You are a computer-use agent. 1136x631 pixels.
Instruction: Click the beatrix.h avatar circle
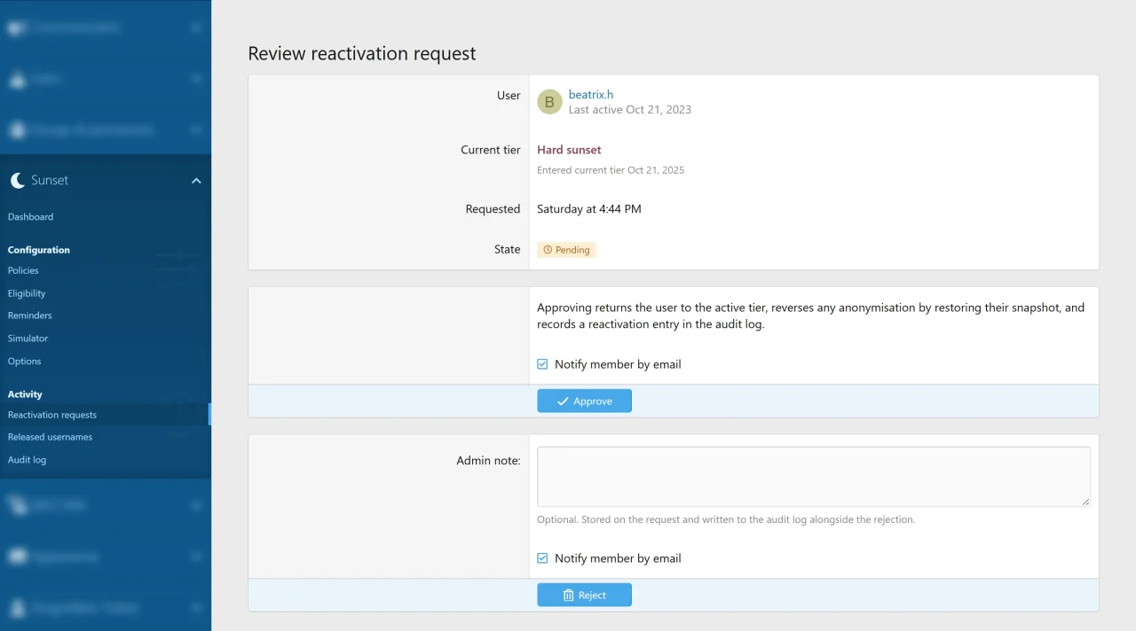[x=549, y=102]
